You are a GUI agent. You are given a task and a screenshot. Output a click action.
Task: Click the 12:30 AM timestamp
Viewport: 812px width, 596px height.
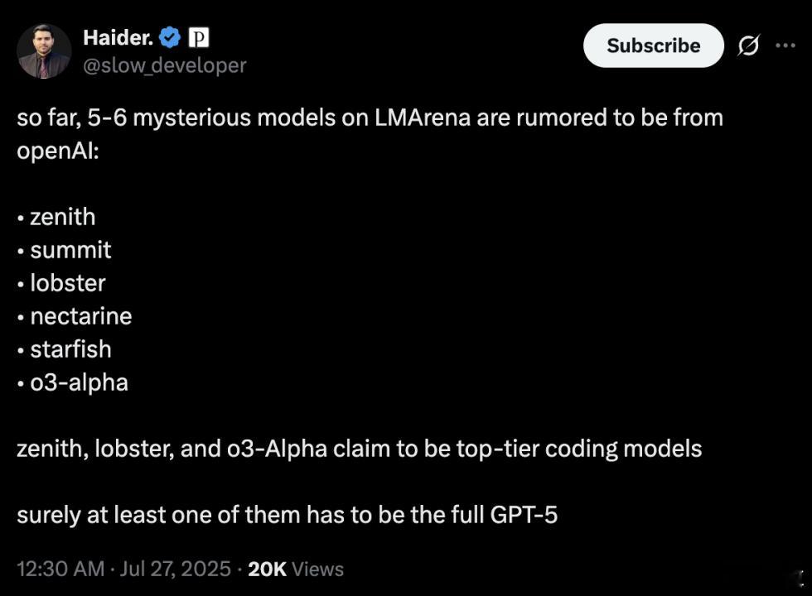pos(60,569)
